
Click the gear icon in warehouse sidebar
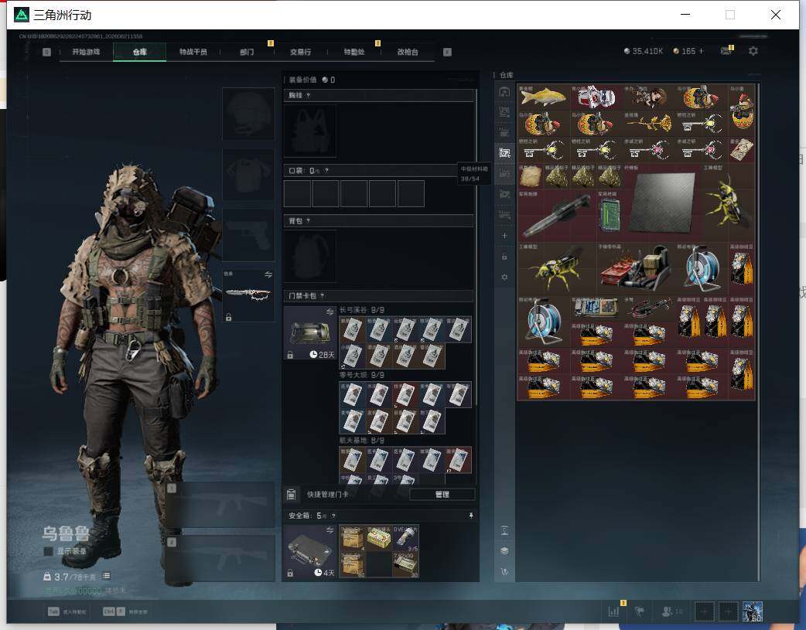(x=505, y=277)
